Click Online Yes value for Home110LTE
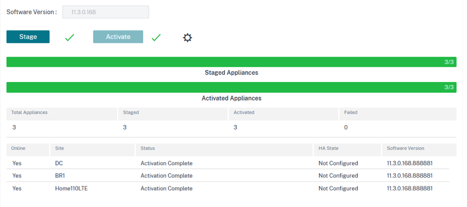Image resolution: width=467 pixels, height=207 pixels. click(x=17, y=189)
